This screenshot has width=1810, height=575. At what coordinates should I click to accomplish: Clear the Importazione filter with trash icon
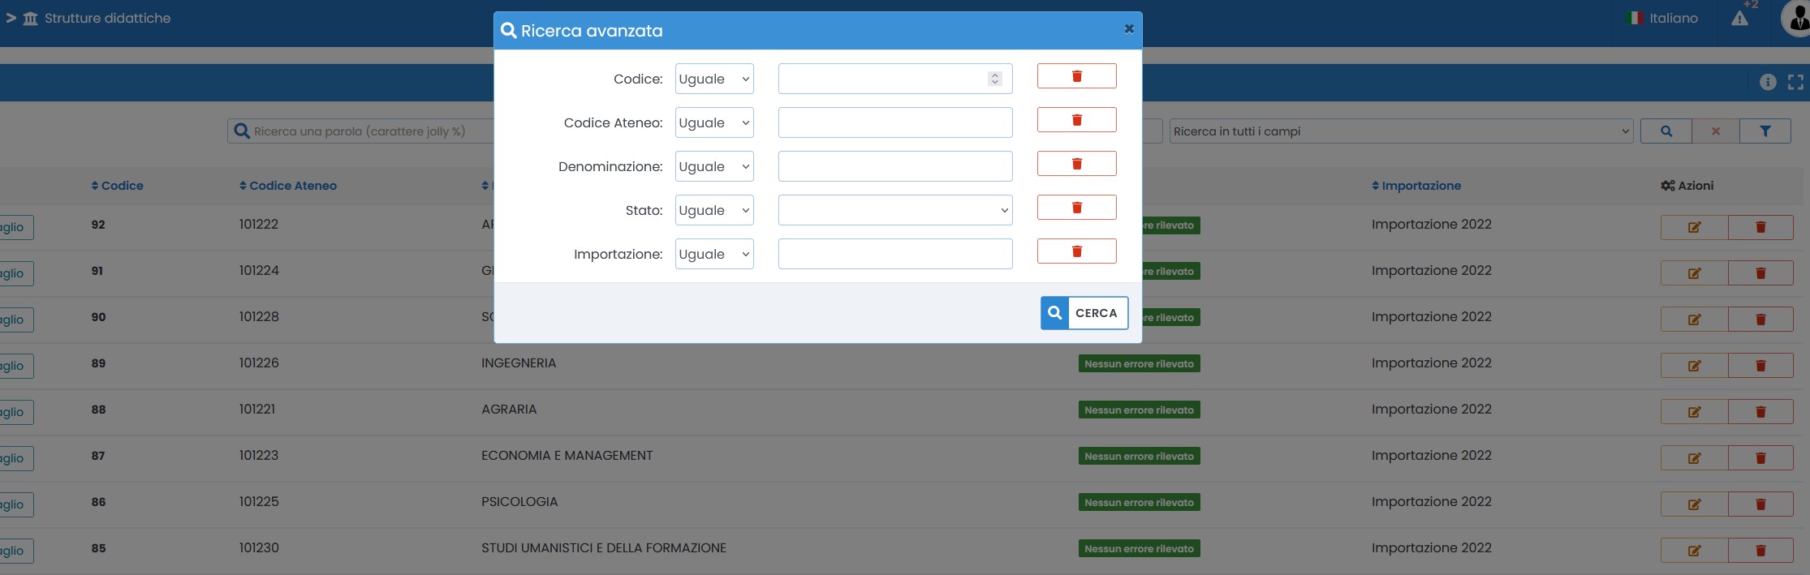1076,251
